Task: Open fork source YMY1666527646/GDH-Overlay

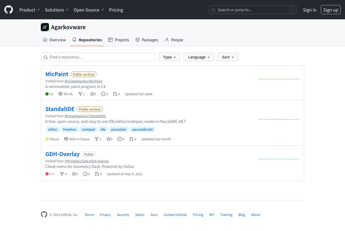Action: tap(87, 161)
